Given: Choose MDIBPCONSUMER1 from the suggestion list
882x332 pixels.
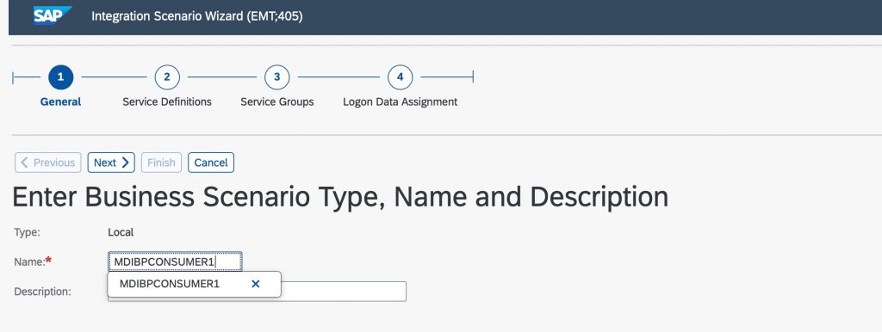Looking at the screenshot, I should (170, 284).
